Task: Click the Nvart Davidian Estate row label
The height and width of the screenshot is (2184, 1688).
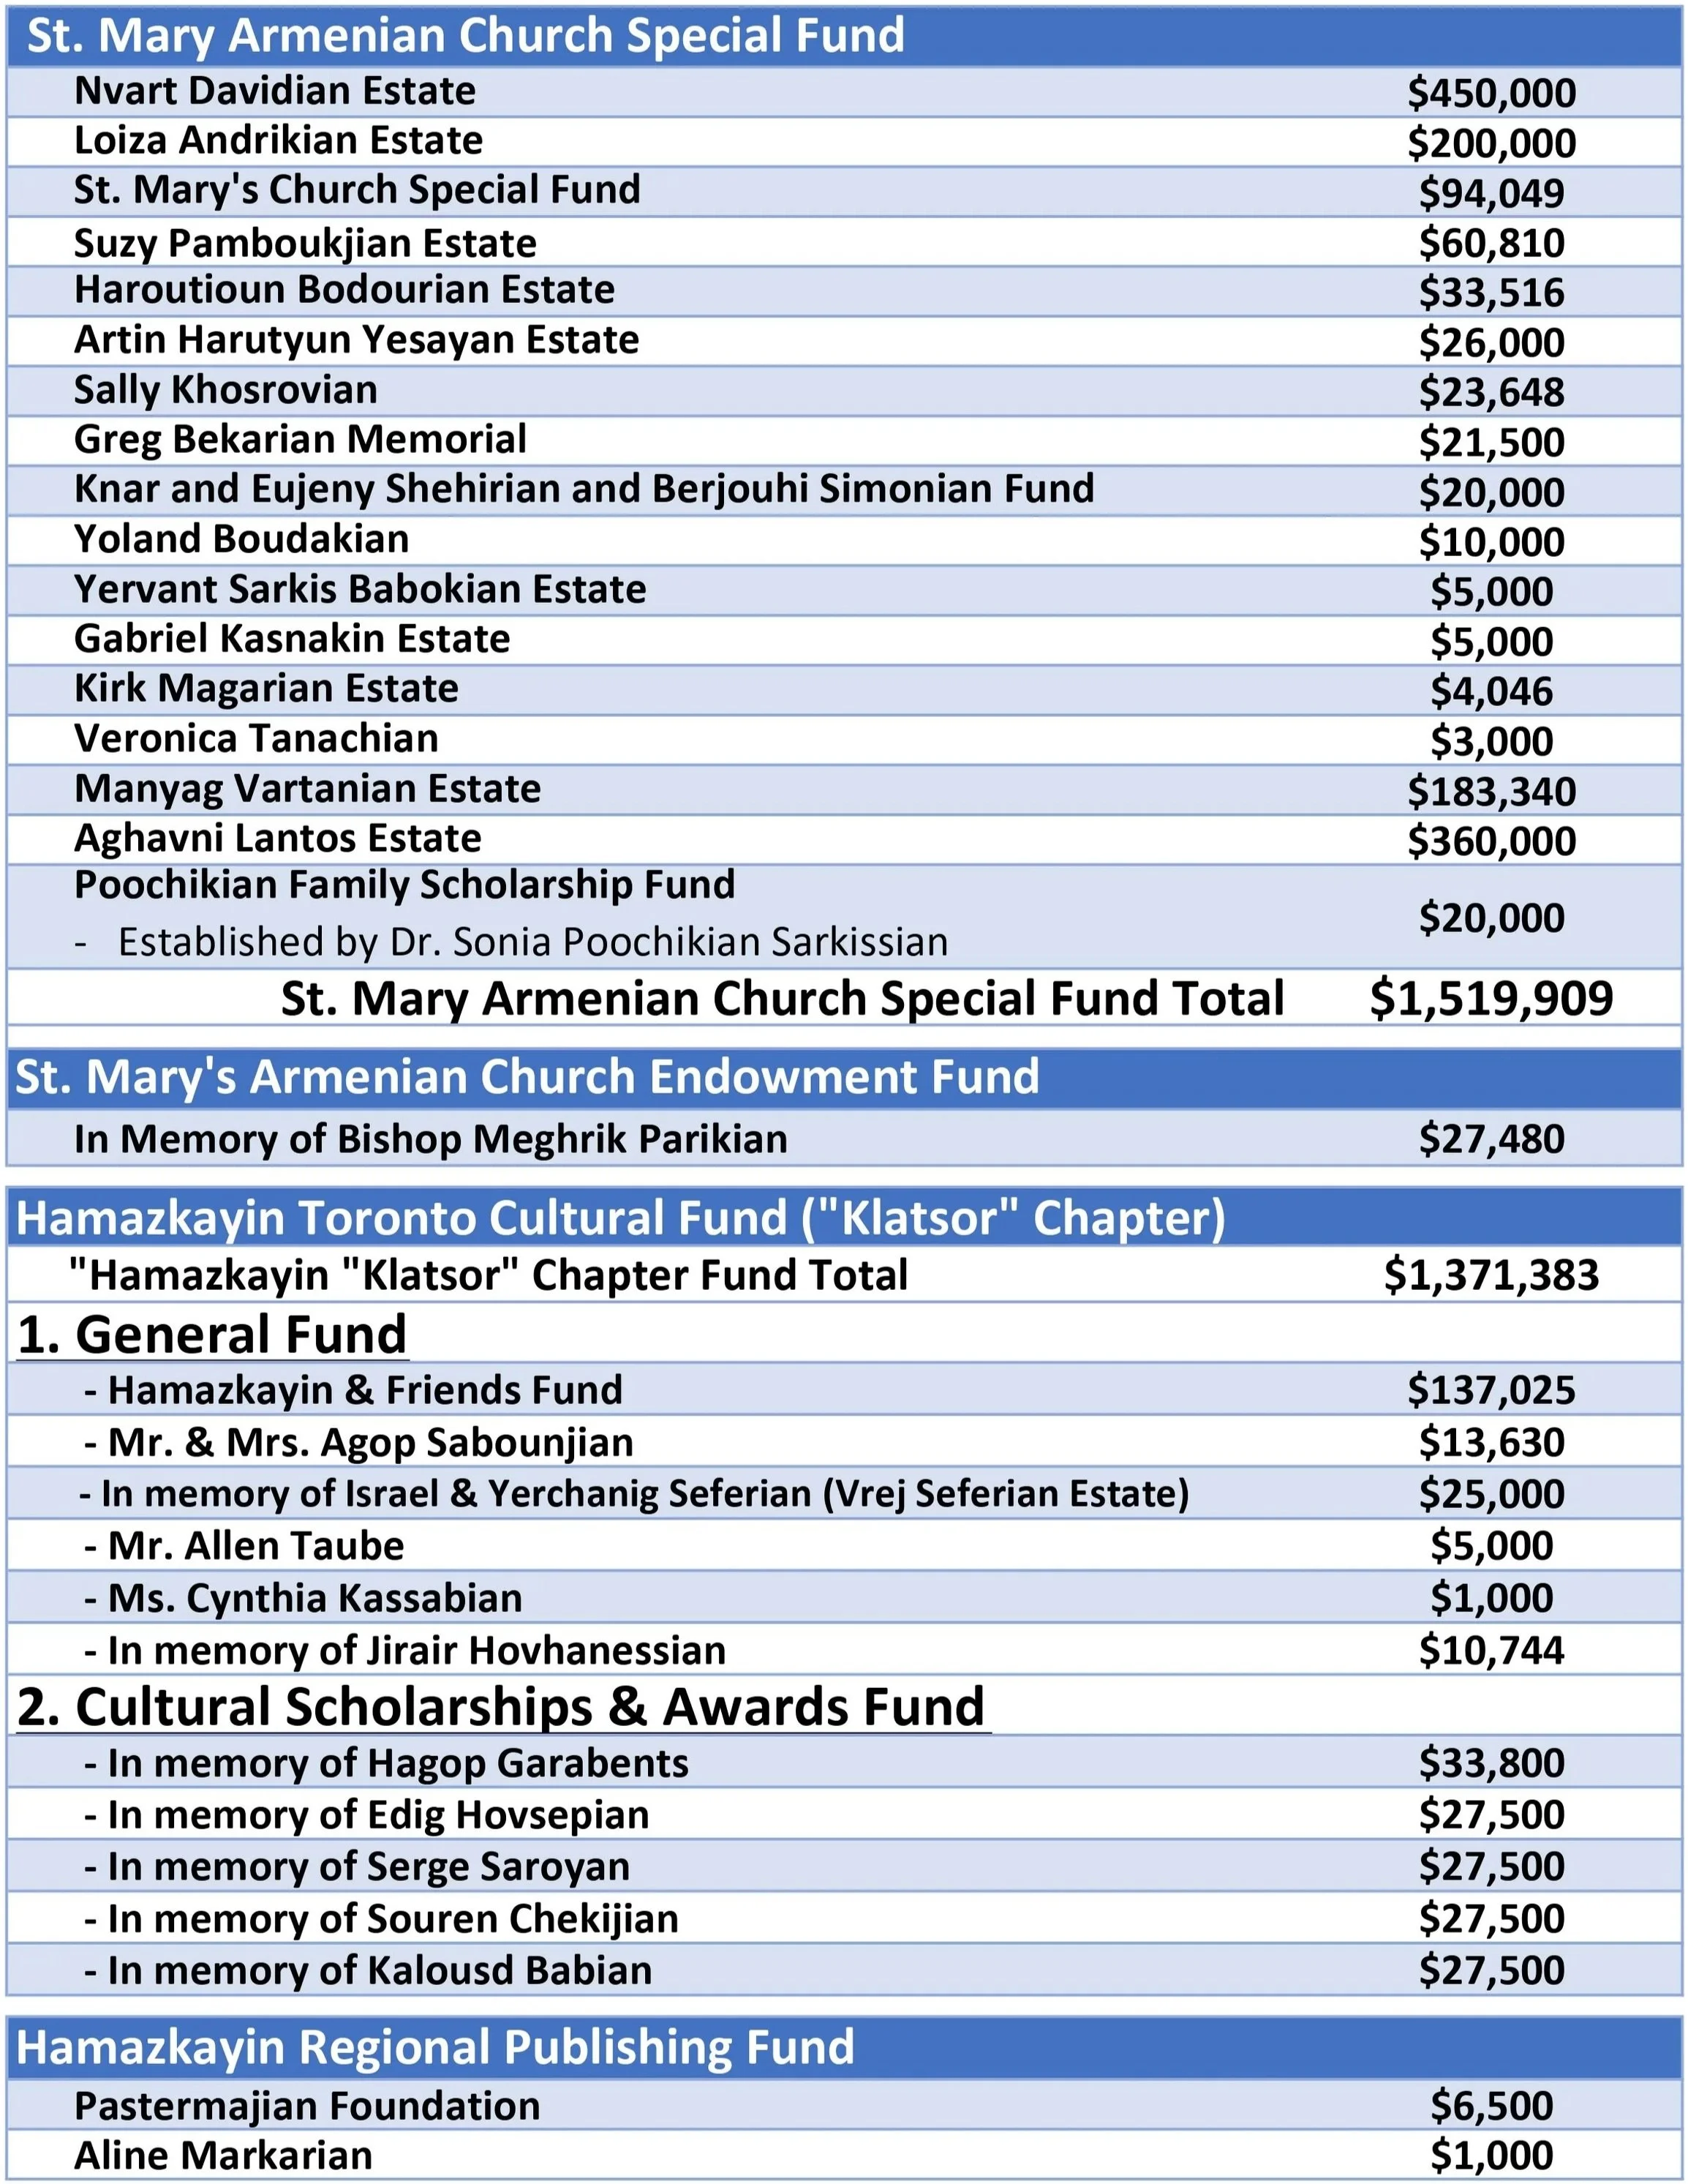Action: coord(275,91)
